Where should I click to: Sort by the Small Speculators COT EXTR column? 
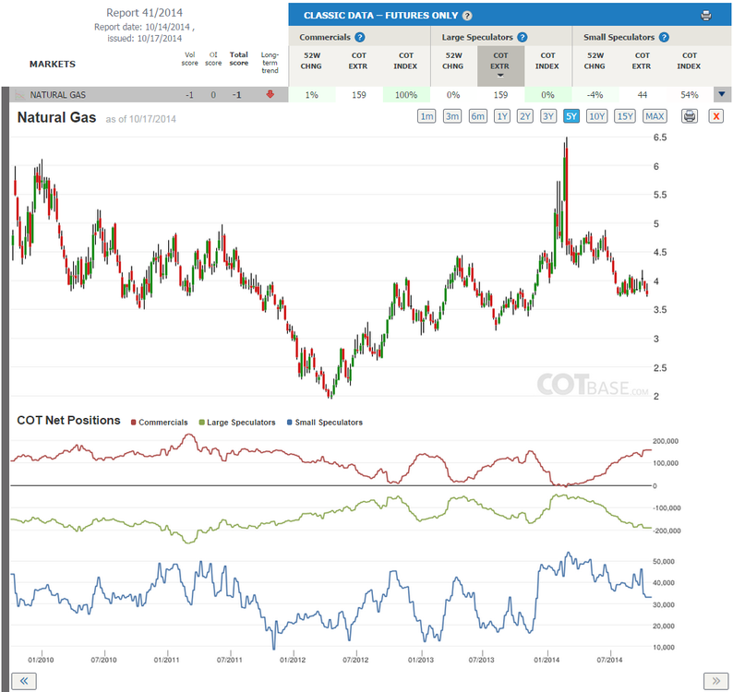pos(642,61)
